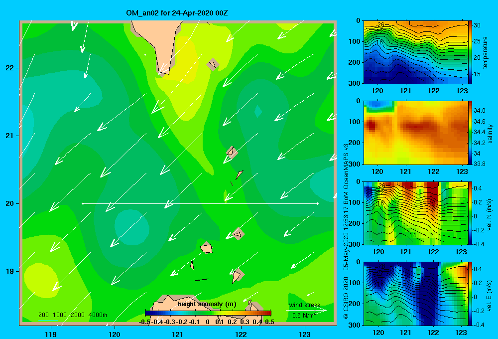Click the left endpoint of the transect line

pos(83,203)
